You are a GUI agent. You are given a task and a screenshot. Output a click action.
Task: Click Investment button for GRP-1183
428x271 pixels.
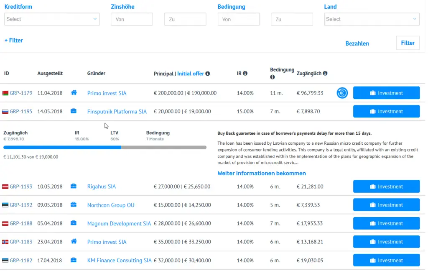[387, 242]
